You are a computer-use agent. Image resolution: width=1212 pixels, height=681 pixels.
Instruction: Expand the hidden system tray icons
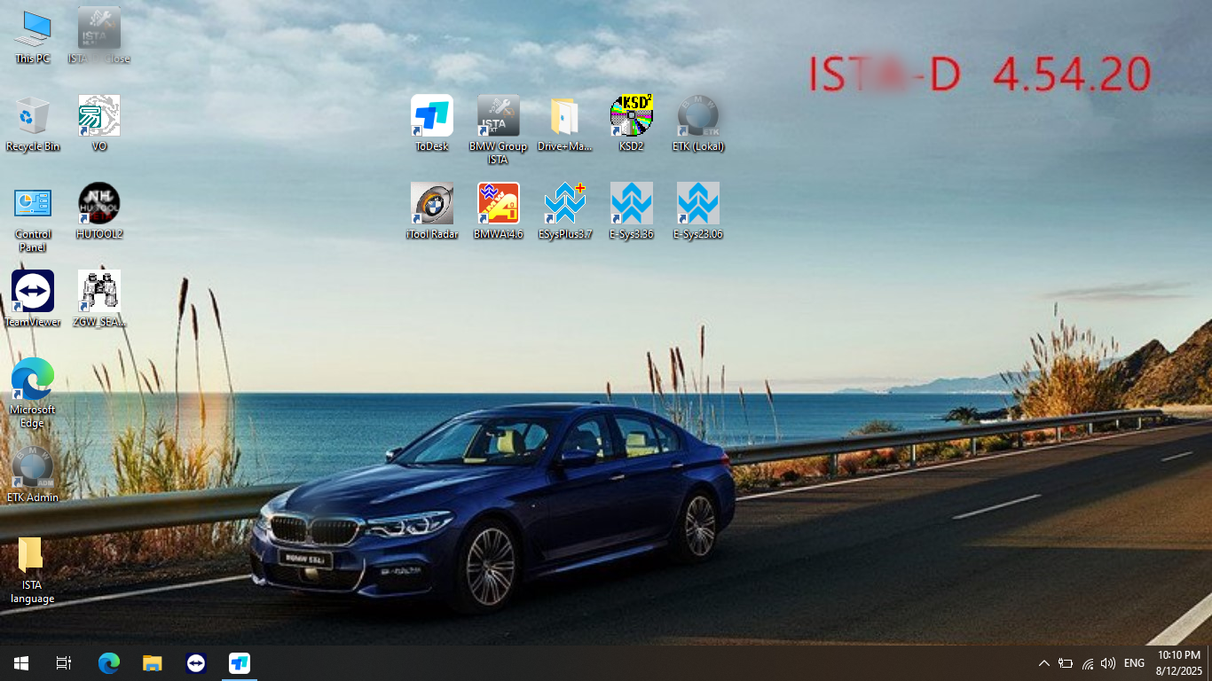click(x=1043, y=663)
